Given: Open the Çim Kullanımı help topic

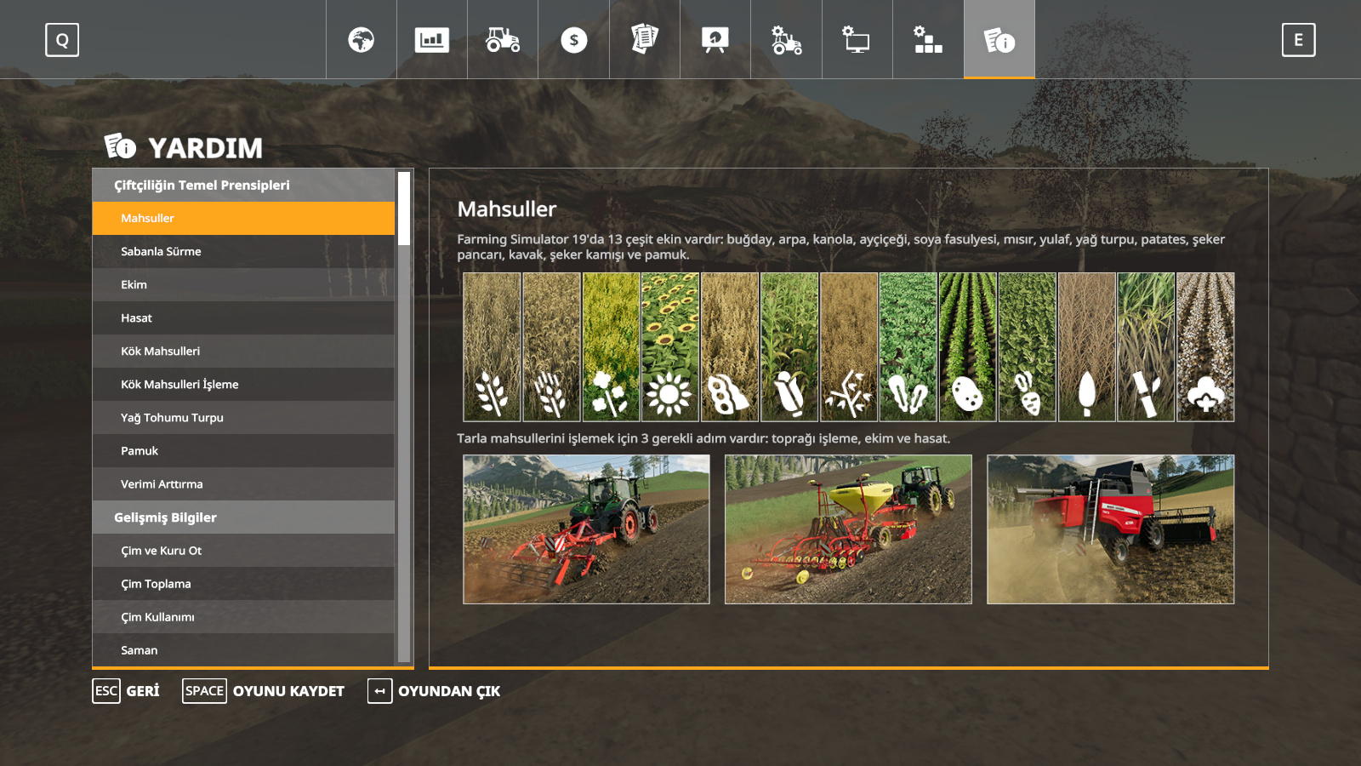Looking at the screenshot, I should point(243,617).
